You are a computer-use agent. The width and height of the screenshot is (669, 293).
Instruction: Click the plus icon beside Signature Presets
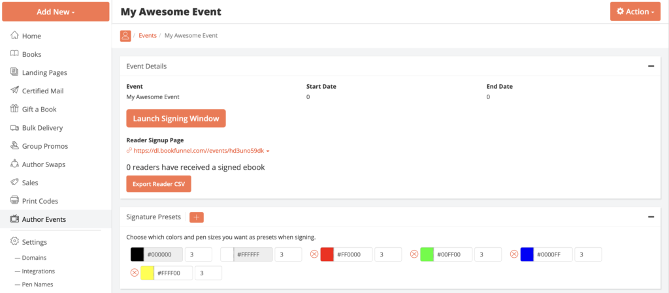tap(197, 217)
